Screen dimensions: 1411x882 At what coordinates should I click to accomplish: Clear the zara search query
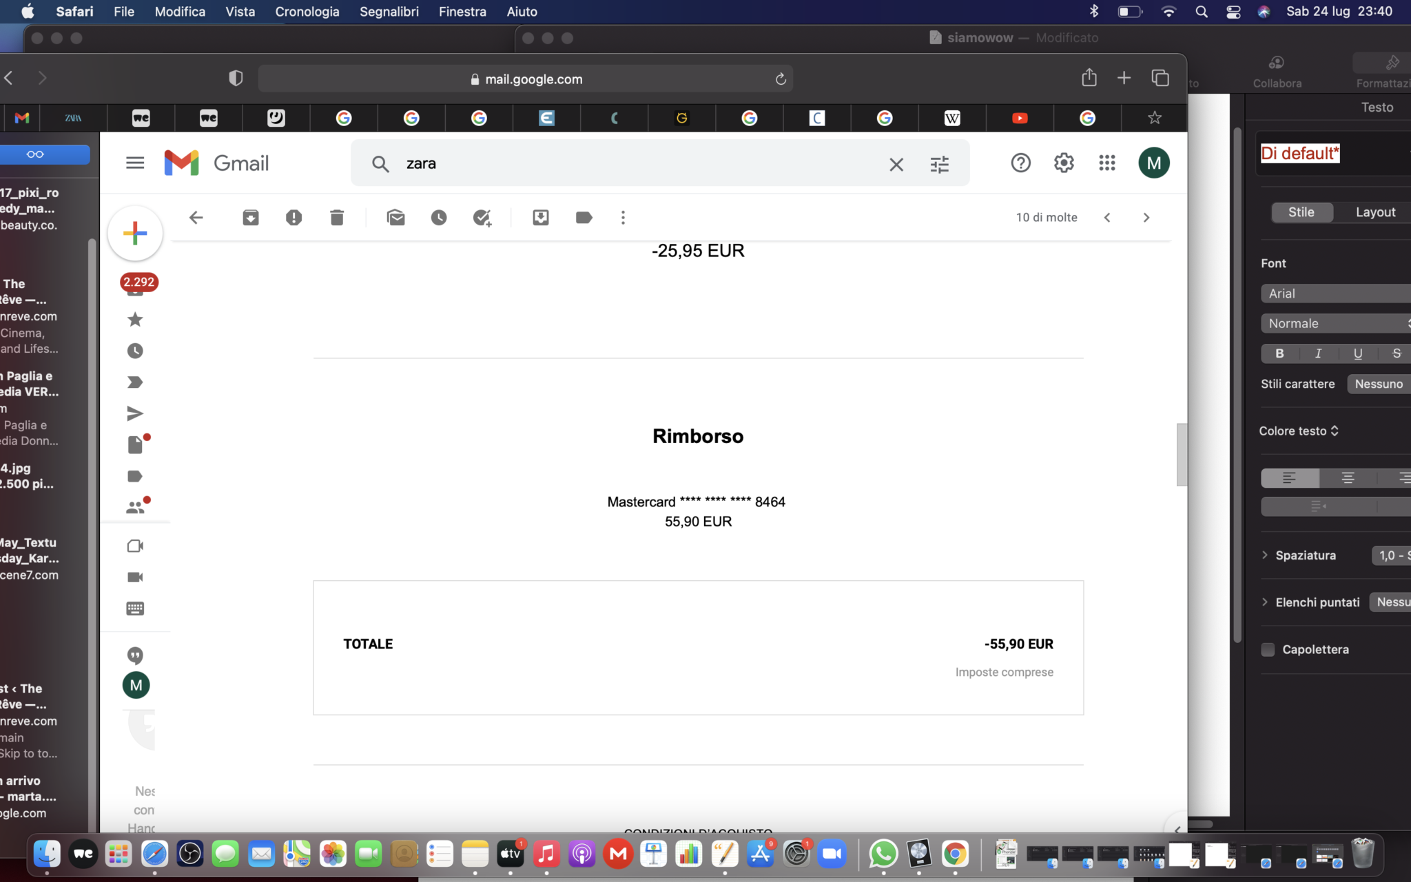(x=896, y=165)
